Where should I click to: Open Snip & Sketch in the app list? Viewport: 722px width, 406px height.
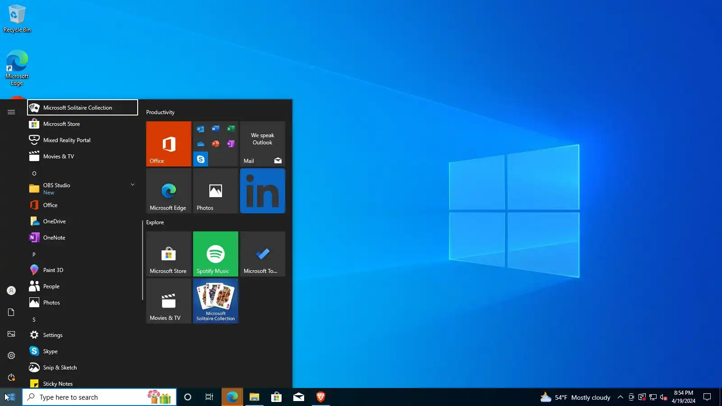click(x=83, y=367)
